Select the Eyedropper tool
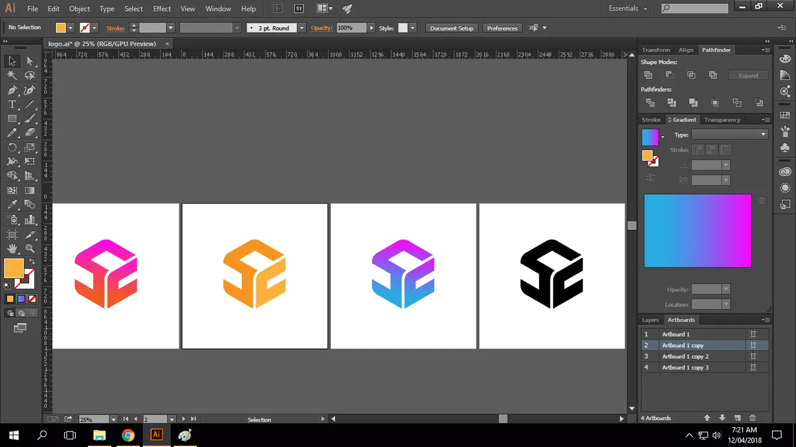The image size is (796, 447). click(x=12, y=205)
